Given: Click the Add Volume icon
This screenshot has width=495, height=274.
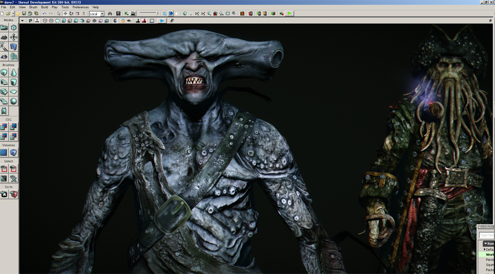Looking at the screenshot, I should click(13, 153).
